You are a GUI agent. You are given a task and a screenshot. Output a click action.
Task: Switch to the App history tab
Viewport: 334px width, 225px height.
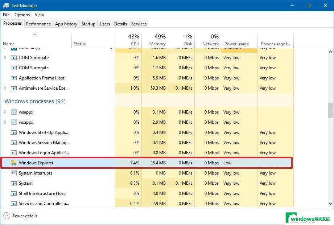pos(66,24)
